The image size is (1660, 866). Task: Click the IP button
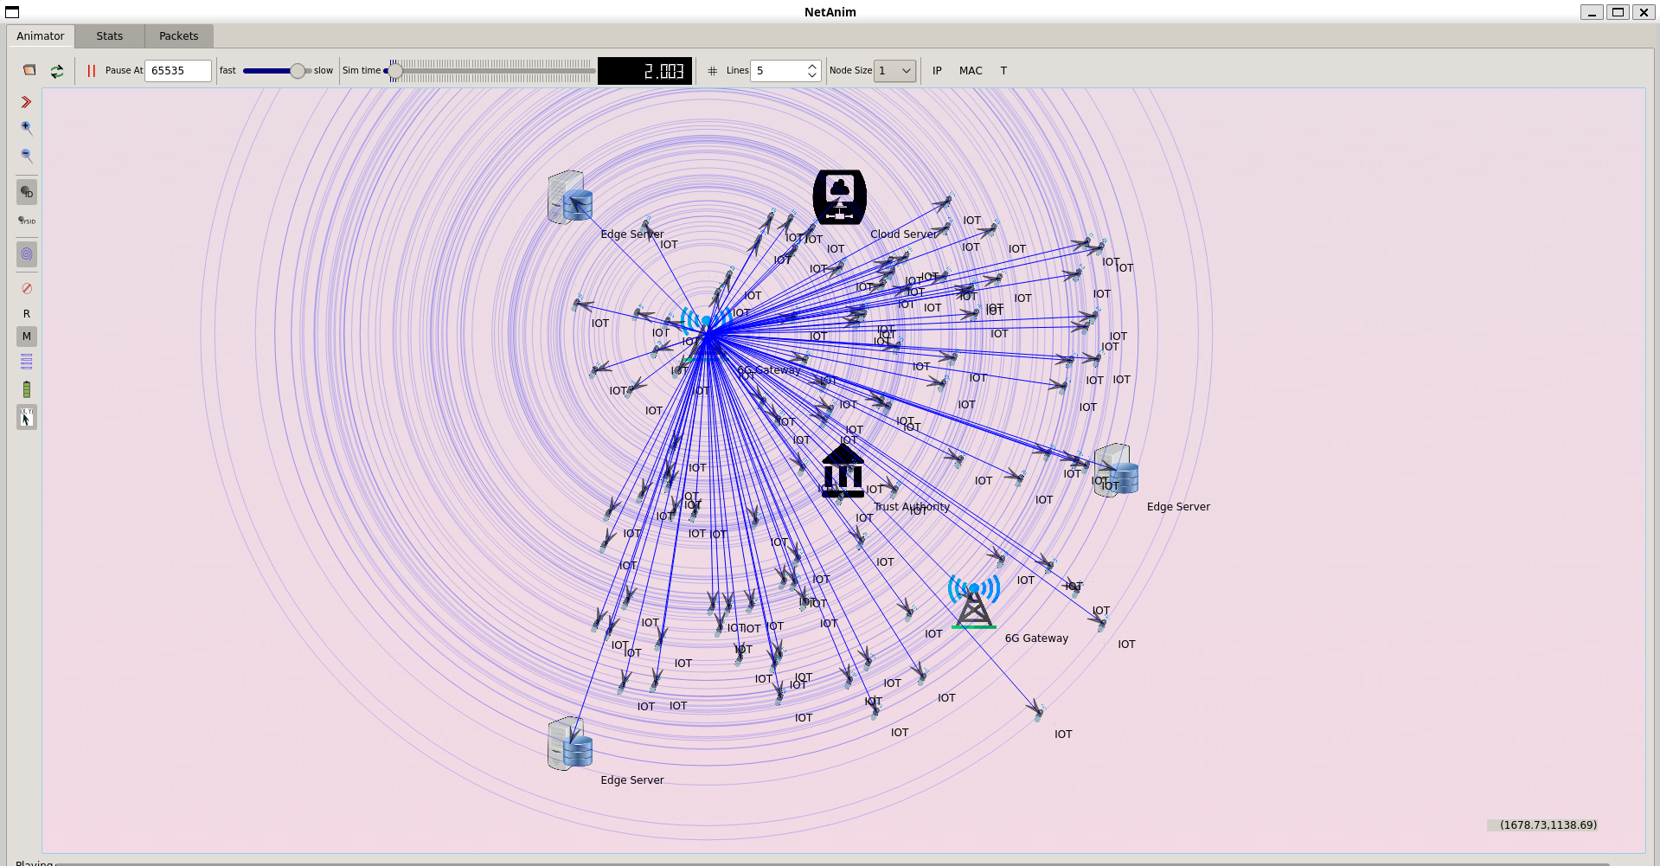(937, 71)
